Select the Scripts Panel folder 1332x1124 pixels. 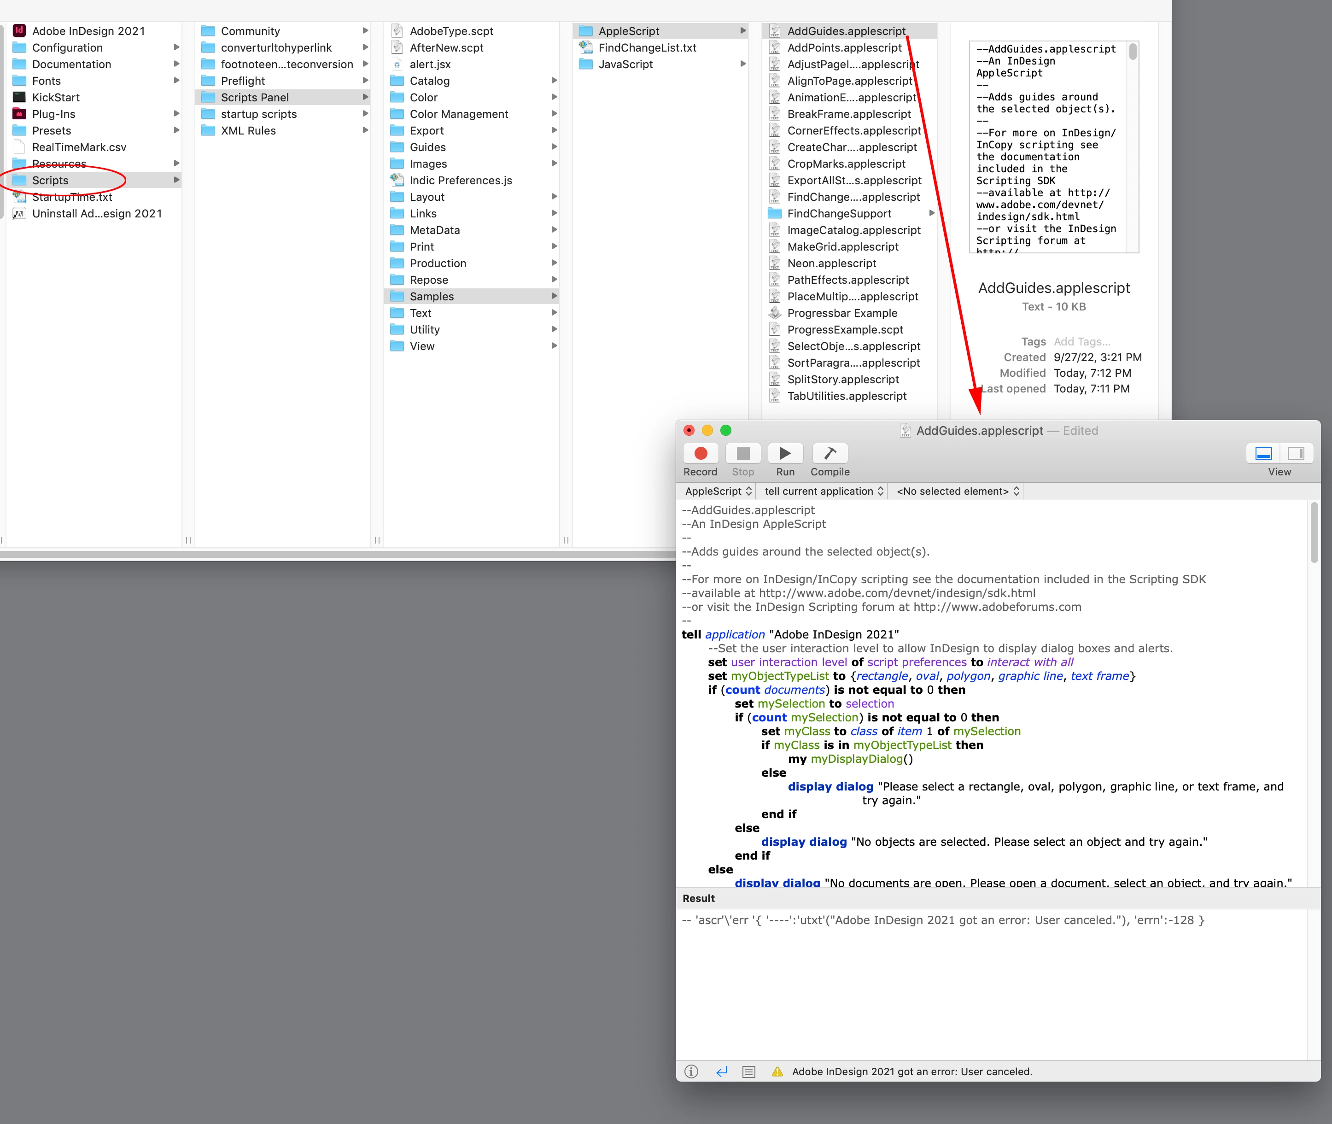click(x=255, y=98)
